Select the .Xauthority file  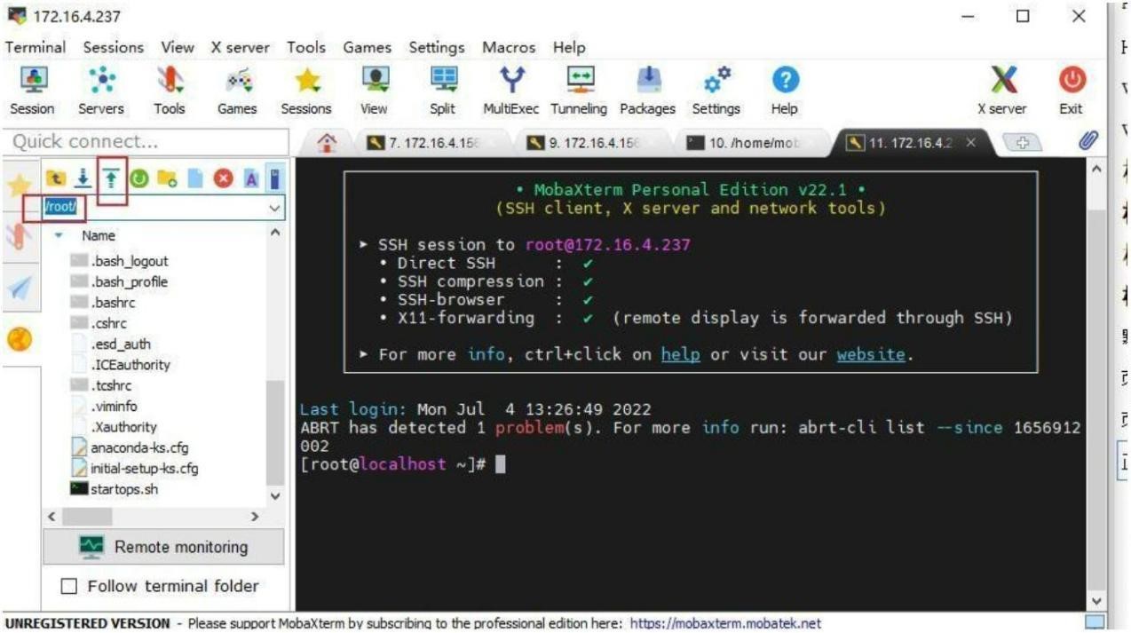(x=123, y=427)
